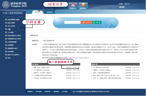Image resolution: width=146 pixels, height=96 pixels.
Task: Select 组织行为与领导力 category
Action: pos(13,55)
